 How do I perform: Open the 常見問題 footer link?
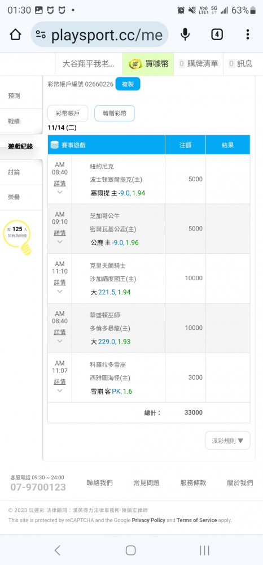click(146, 483)
